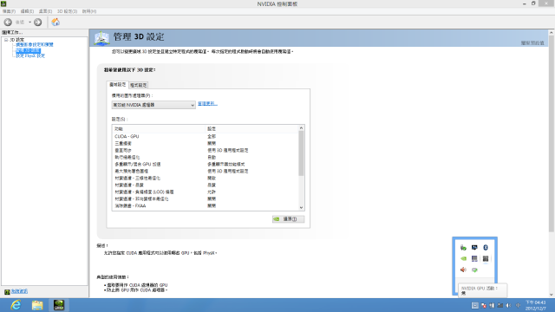Click Safely Remove Hardware tray icon
The height and width of the screenshot is (312, 555).
click(x=463, y=248)
